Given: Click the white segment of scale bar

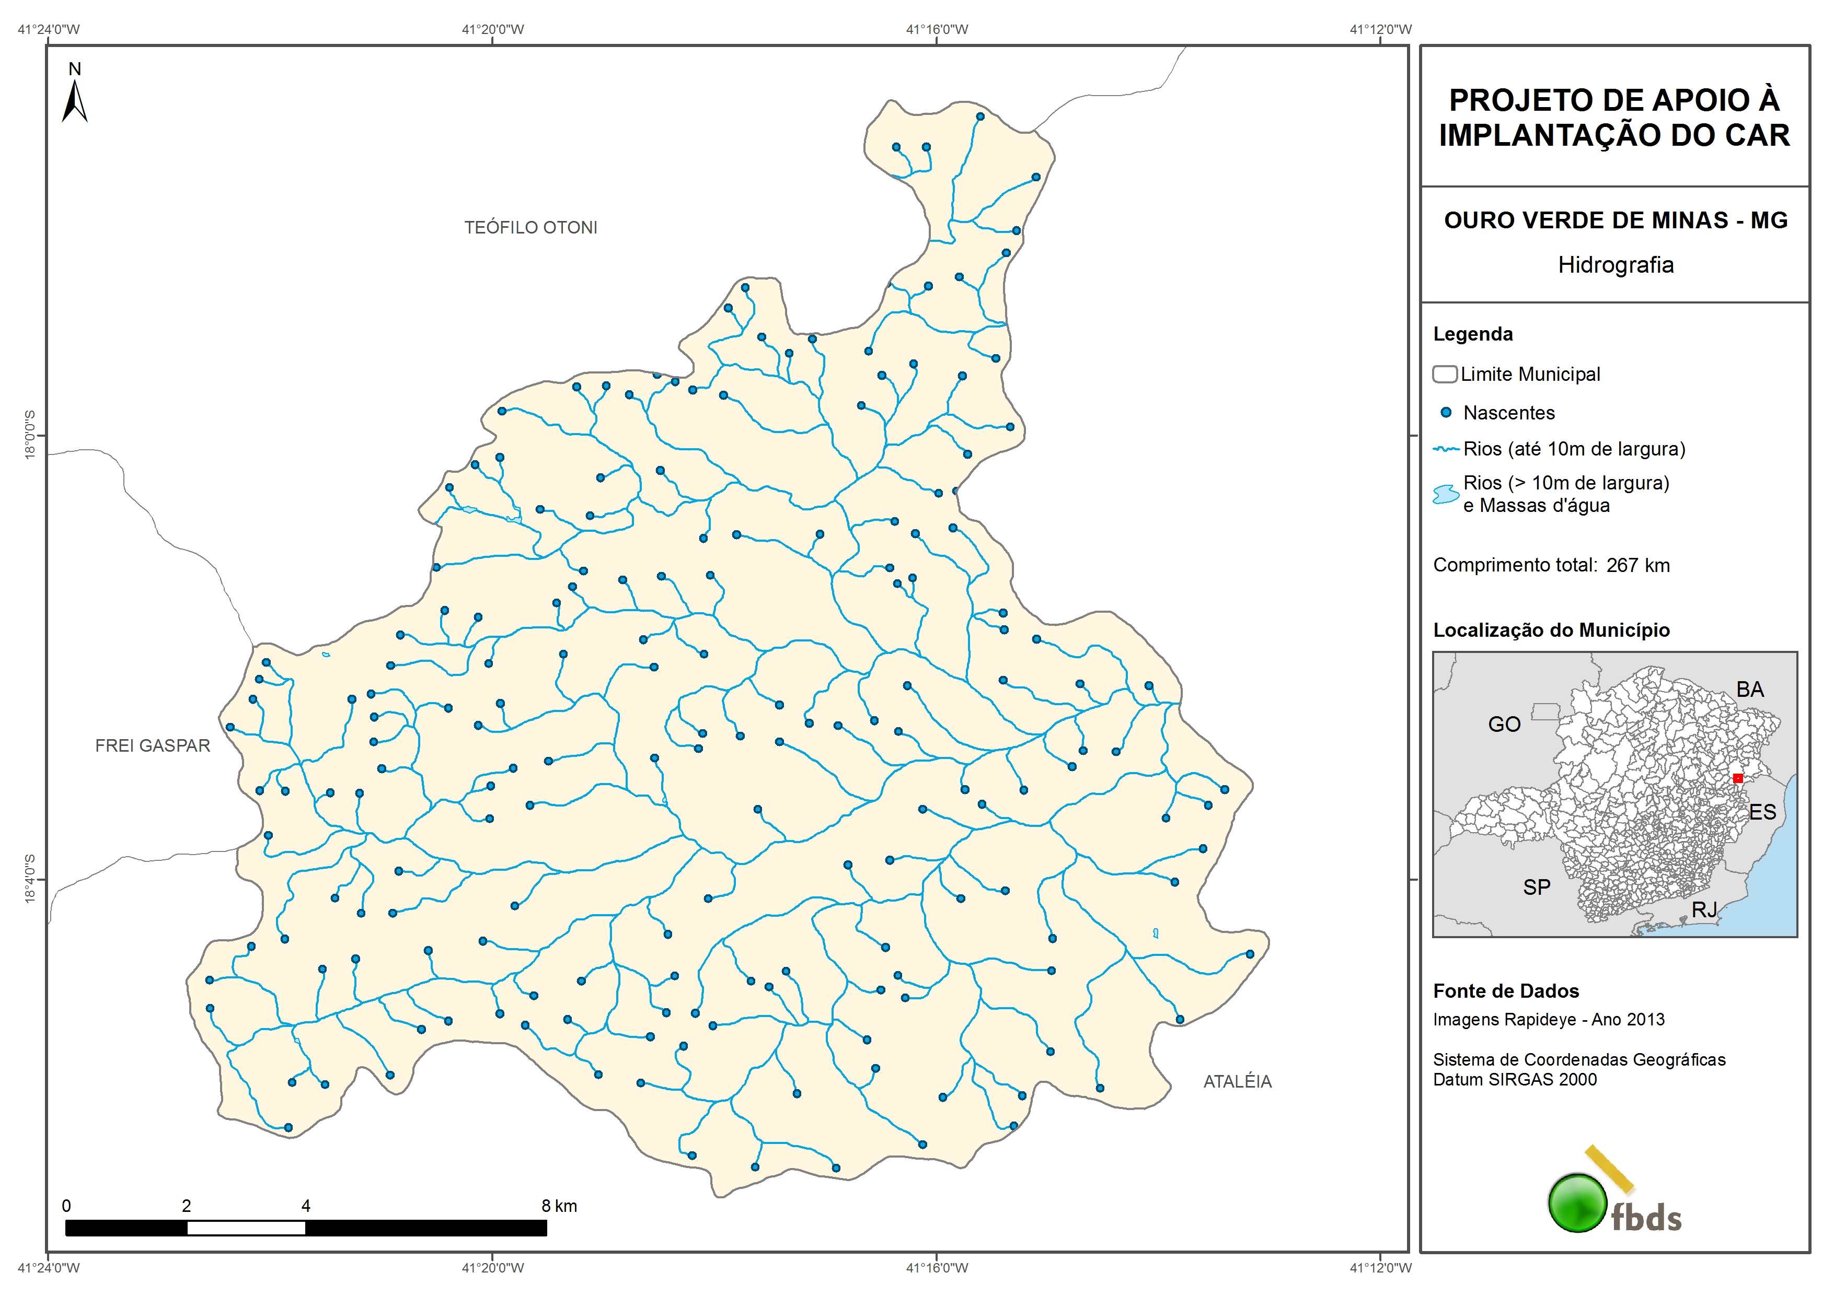Looking at the screenshot, I should [x=246, y=1228].
